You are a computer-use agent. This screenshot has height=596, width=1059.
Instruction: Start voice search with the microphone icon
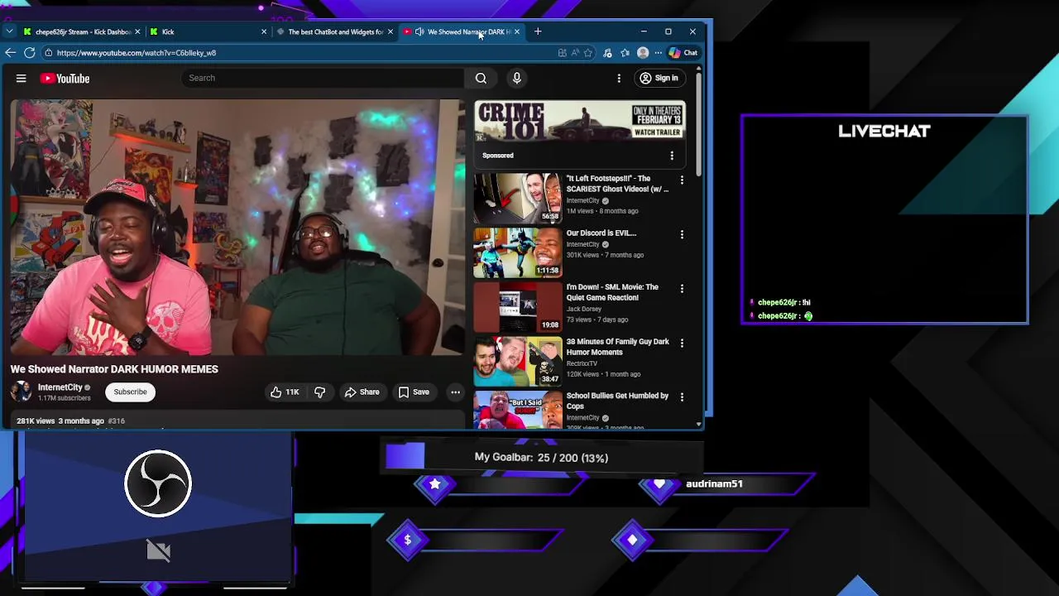(516, 78)
